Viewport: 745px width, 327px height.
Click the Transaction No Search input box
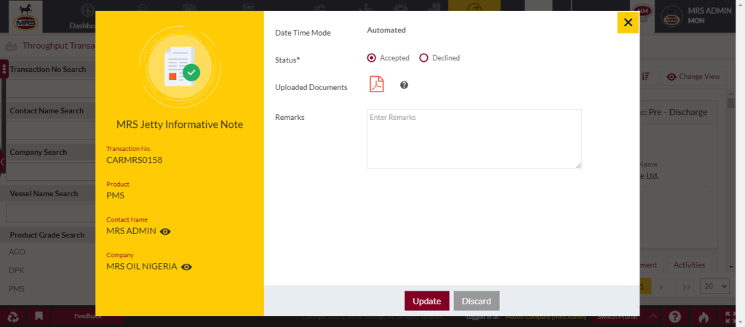point(51,89)
